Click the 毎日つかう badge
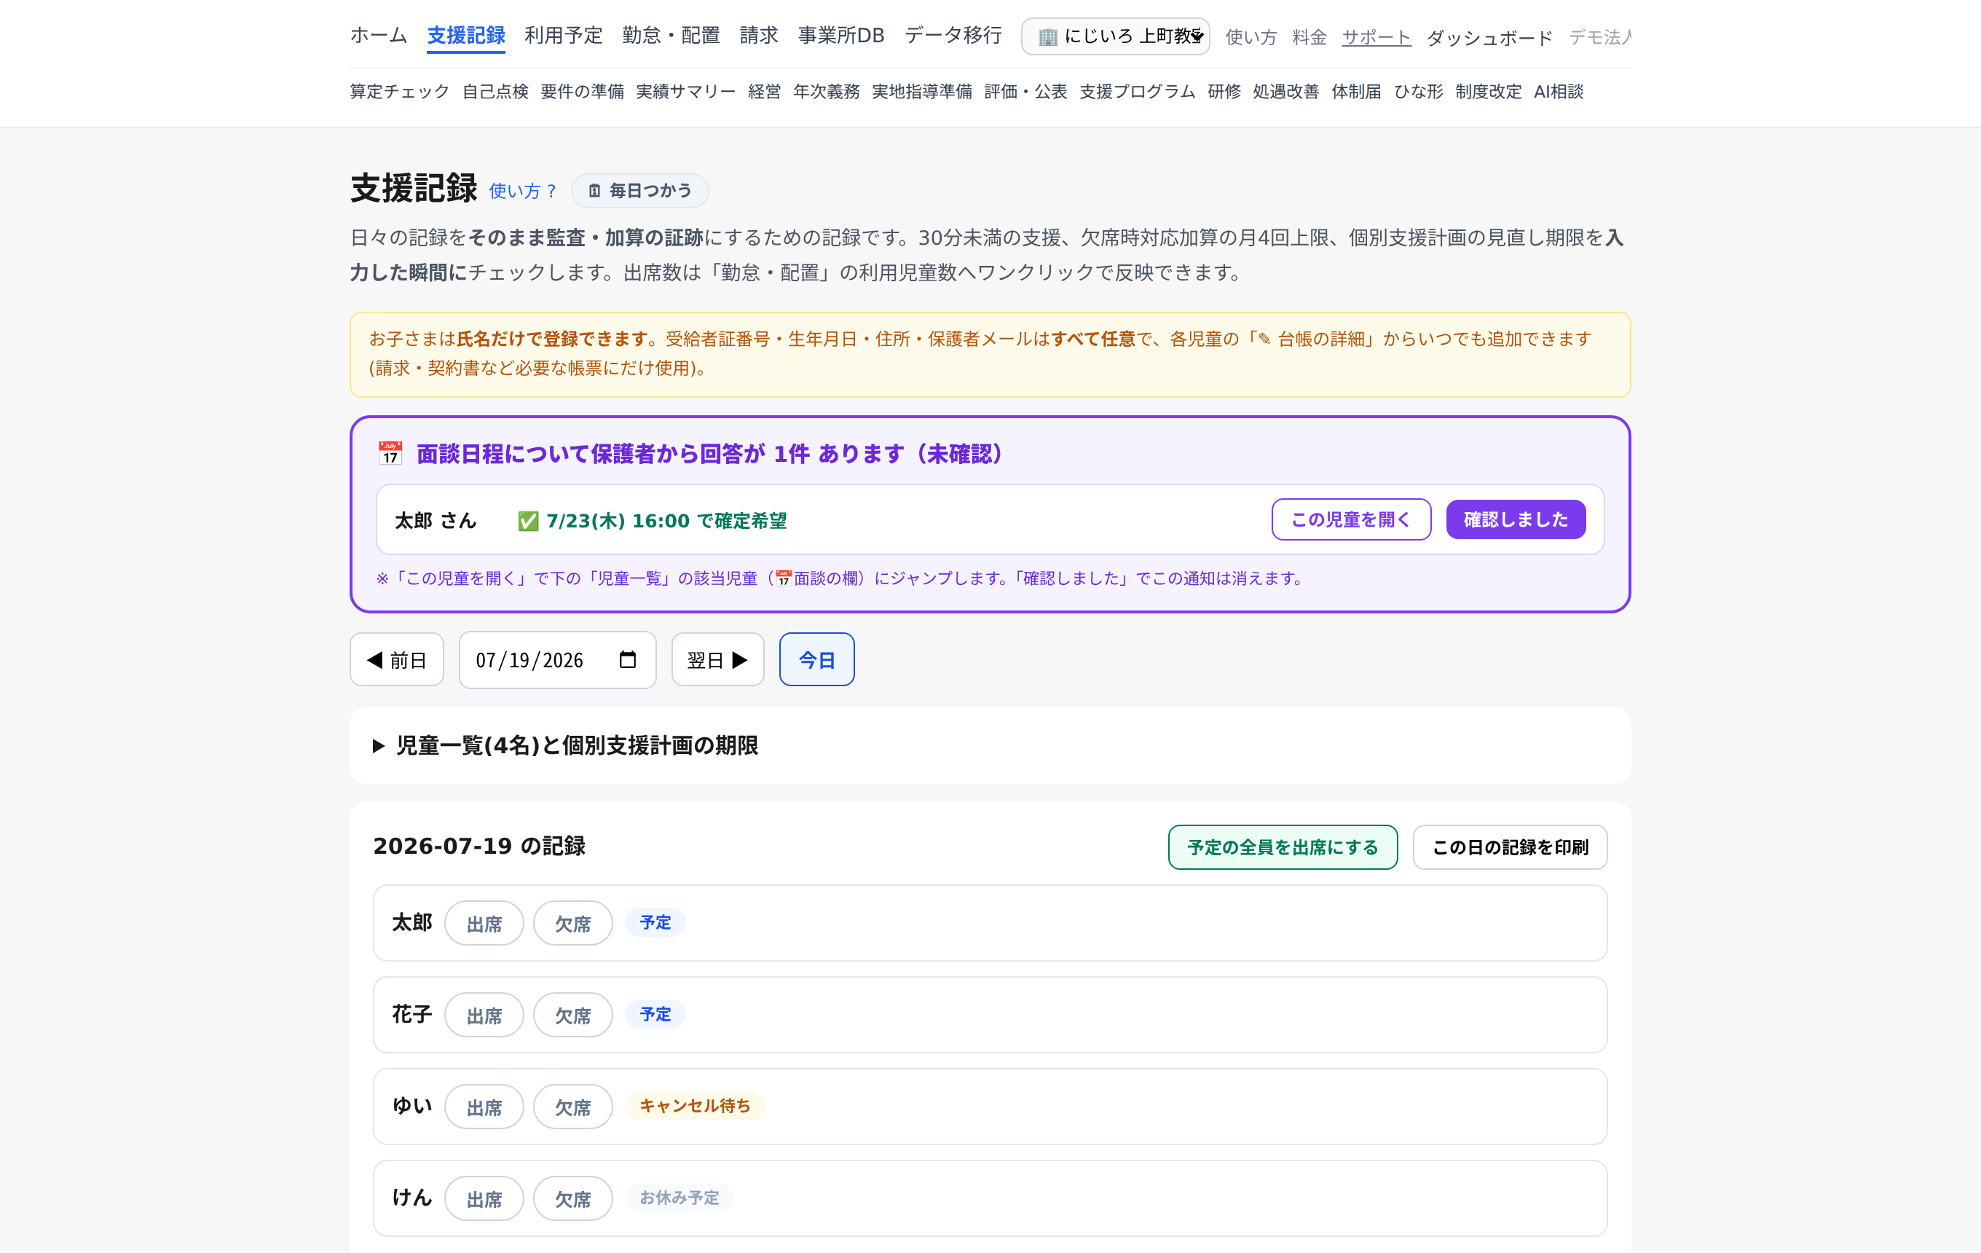Viewport: 1981px width, 1253px height. 640,191
